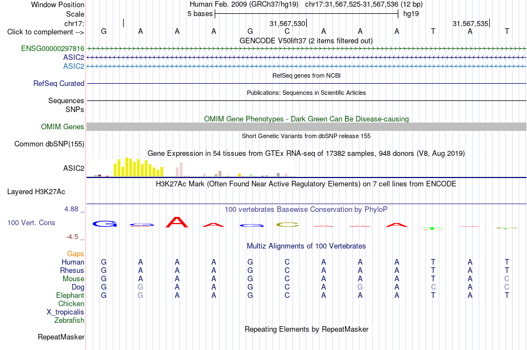Click the 31,567,535 ruler coordinate
The width and height of the screenshot is (527, 350).
[470, 23]
